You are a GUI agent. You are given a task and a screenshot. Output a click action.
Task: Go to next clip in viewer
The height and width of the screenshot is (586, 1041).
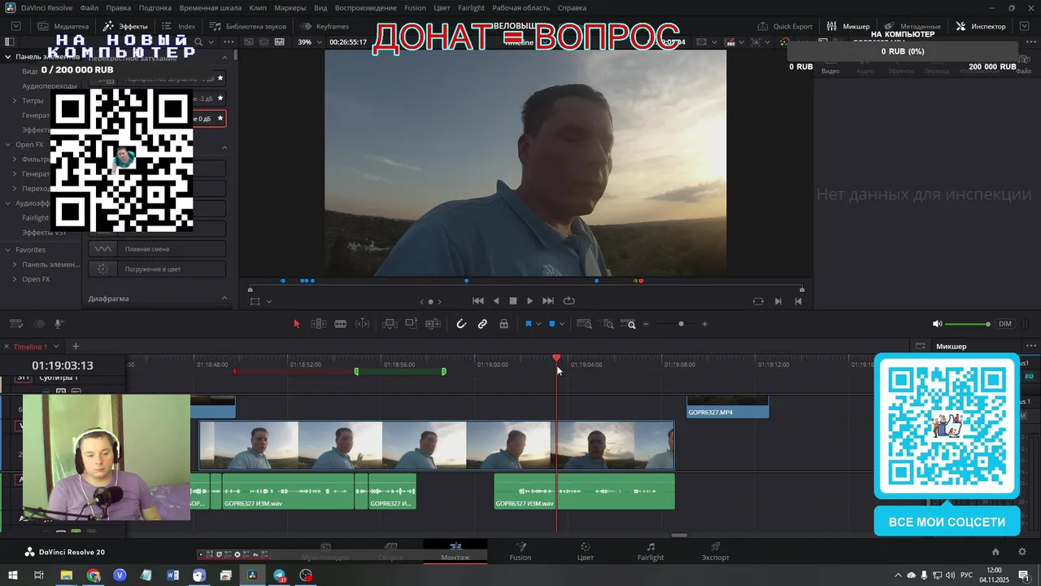[x=778, y=301]
